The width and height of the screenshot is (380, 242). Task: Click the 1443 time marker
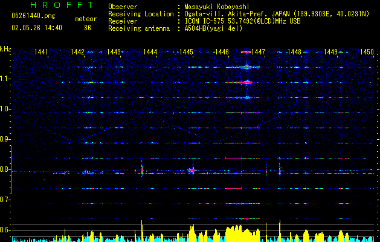pyautogui.click(x=114, y=52)
